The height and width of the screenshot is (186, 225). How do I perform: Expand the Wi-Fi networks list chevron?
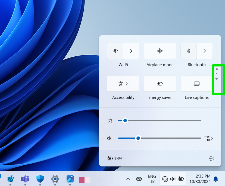[131, 51]
